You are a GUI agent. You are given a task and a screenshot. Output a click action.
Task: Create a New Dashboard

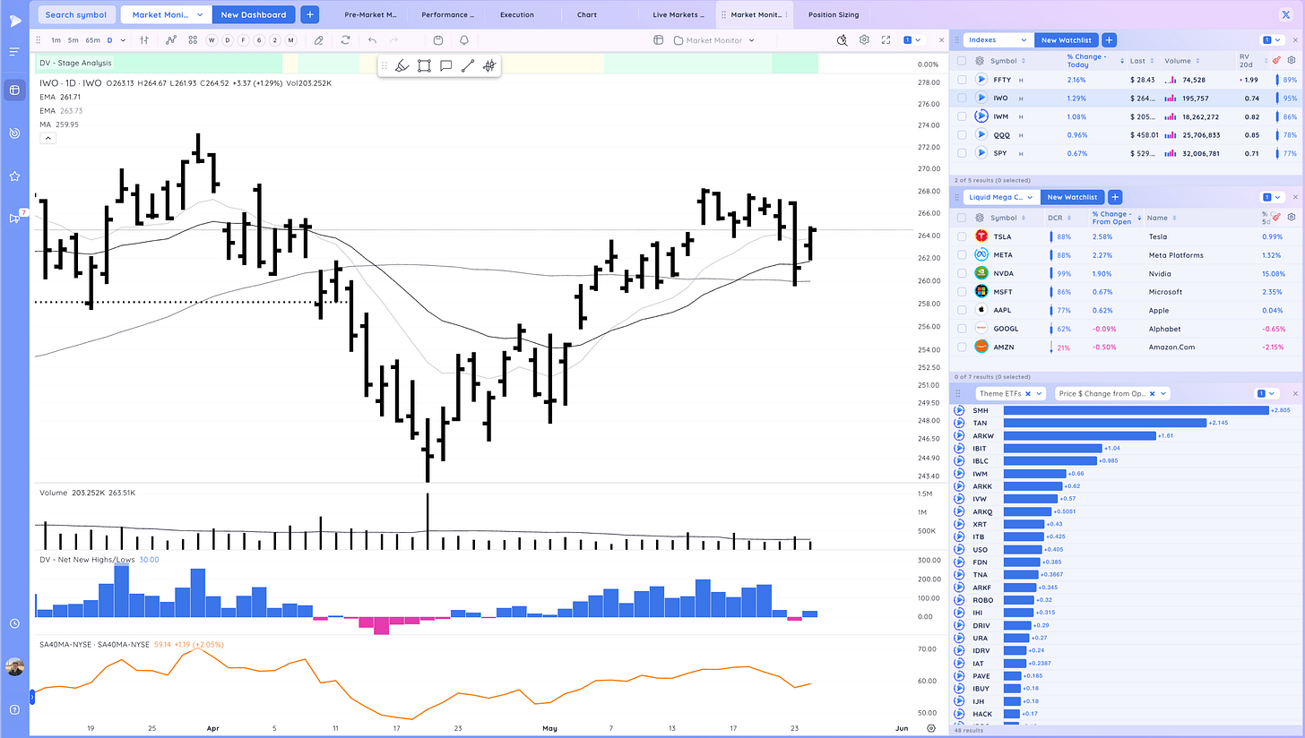[254, 14]
